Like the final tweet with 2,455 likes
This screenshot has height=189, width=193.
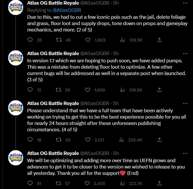tap(87, 183)
